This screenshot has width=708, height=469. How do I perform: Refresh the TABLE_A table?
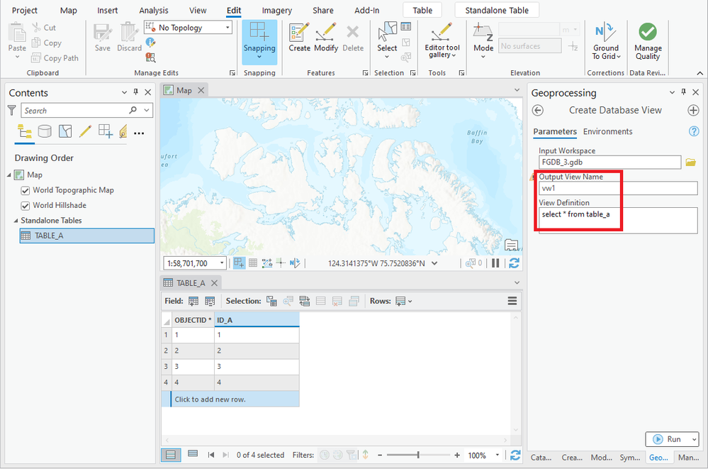pos(515,456)
